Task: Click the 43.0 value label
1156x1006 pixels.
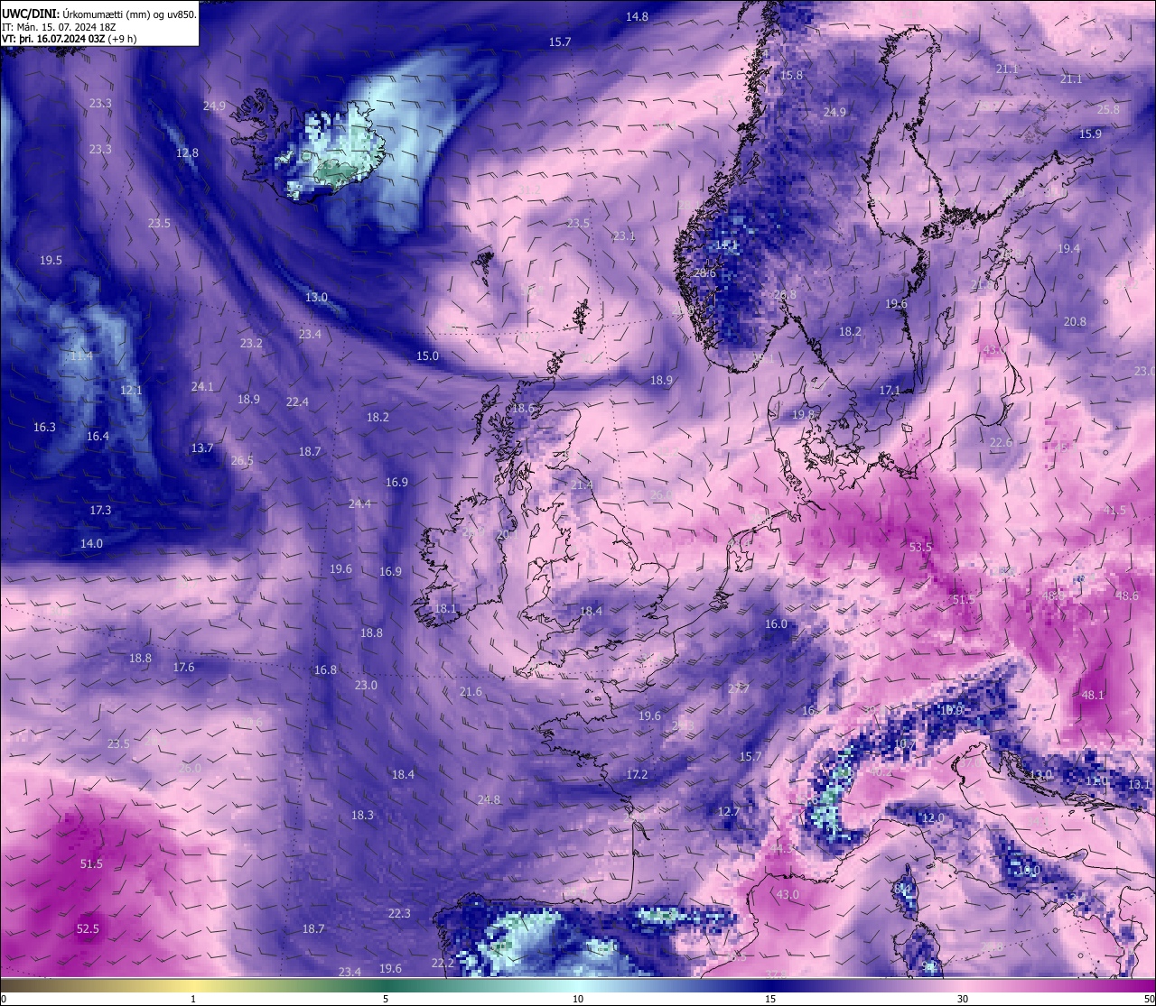Action: tap(788, 894)
